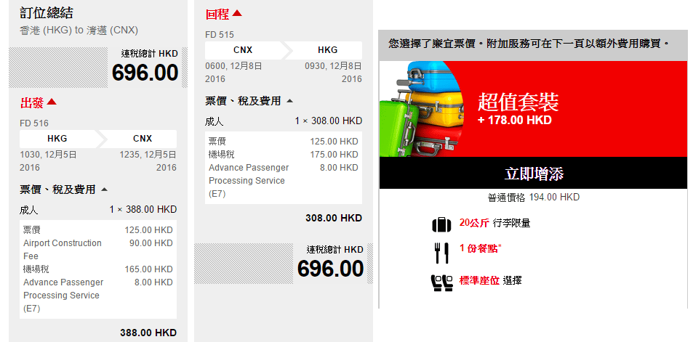Click the + 178.00 HKD price label

click(514, 120)
